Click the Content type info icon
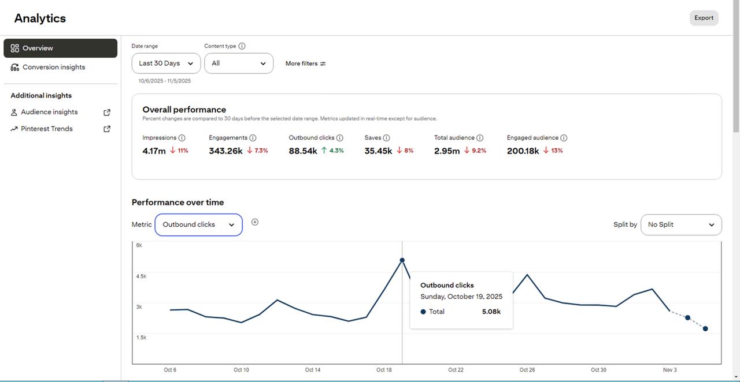The image size is (740, 382). (242, 46)
